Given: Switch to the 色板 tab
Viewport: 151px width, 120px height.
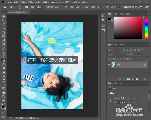Looking at the screenshot, I should pyautogui.click(x=116, y=14).
